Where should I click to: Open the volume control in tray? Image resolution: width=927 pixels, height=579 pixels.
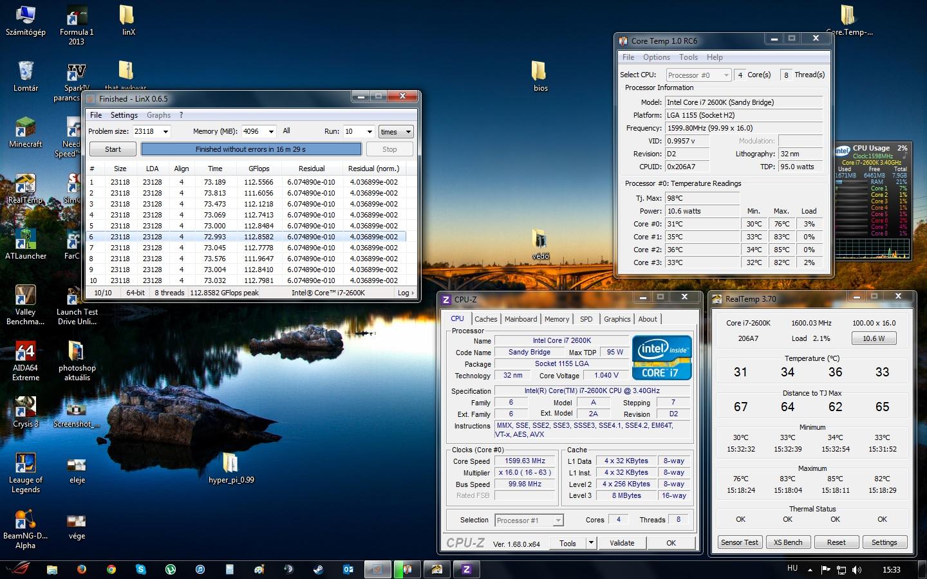tap(857, 569)
